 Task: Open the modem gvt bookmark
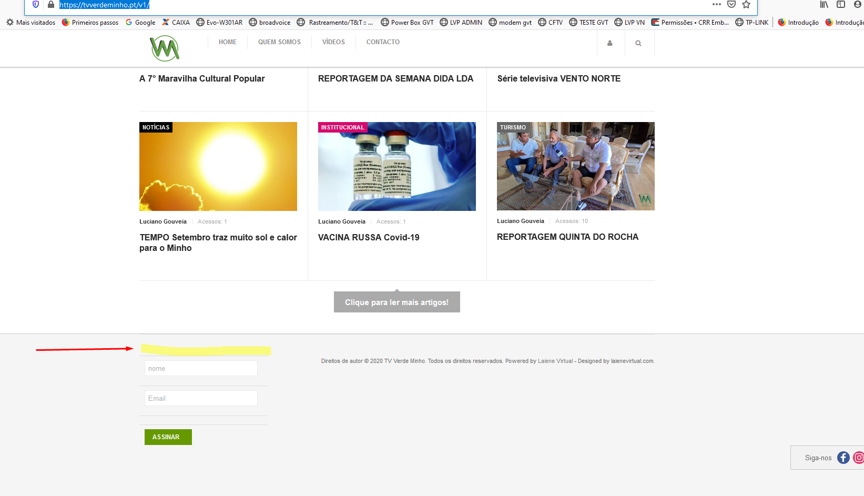(x=510, y=23)
